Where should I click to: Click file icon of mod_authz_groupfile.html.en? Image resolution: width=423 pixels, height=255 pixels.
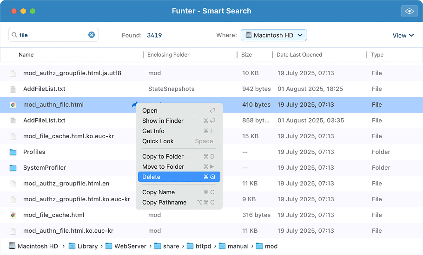[x=13, y=184]
